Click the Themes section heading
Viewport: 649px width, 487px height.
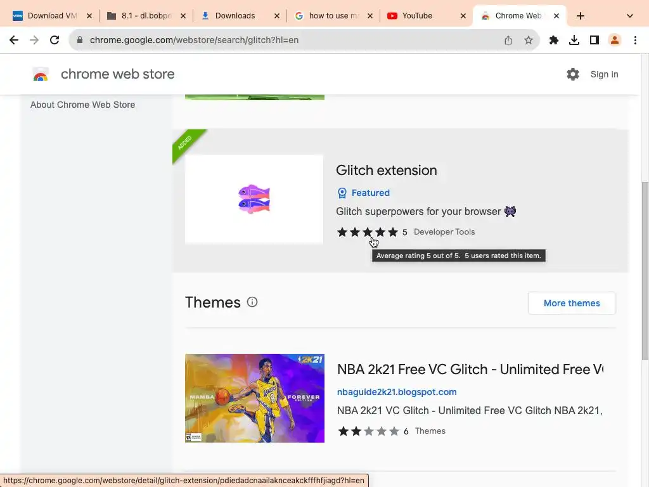tap(213, 302)
